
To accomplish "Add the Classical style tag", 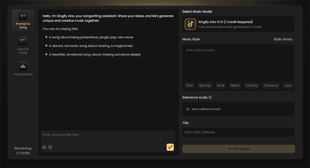I will coord(271,85).
